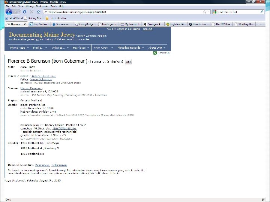
Task: Click the 'November 17, 1988' death date
Action: (41, 108)
